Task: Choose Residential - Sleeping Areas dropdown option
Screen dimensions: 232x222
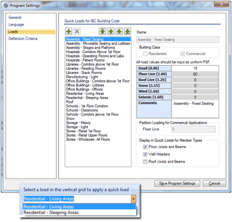Action: click(x=79, y=213)
